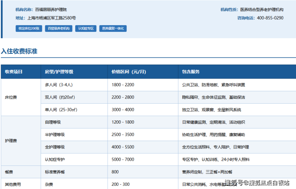Click the phone number 400-855-0290
296x189 pixels.
coord(270,18)
